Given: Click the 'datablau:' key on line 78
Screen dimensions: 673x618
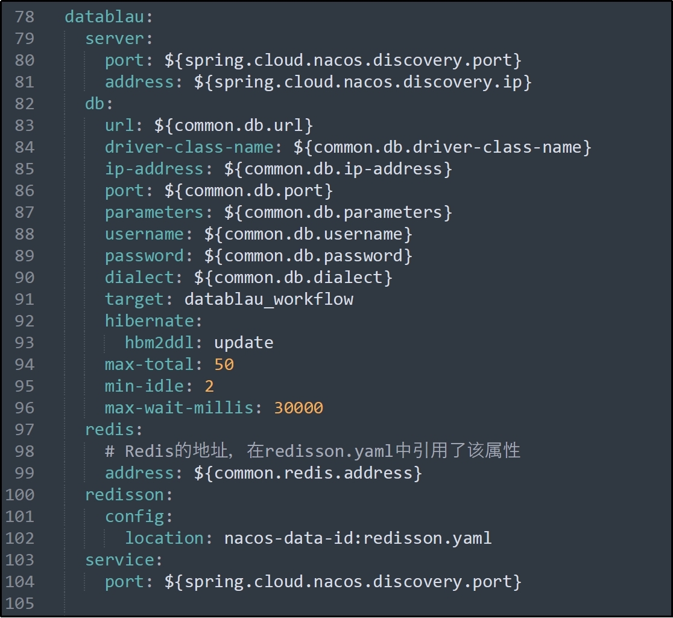Looking at the screenshot, I should [x=109, y=17].
